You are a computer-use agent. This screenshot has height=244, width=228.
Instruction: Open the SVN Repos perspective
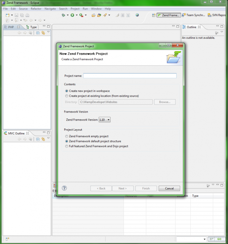click(217, 15)
